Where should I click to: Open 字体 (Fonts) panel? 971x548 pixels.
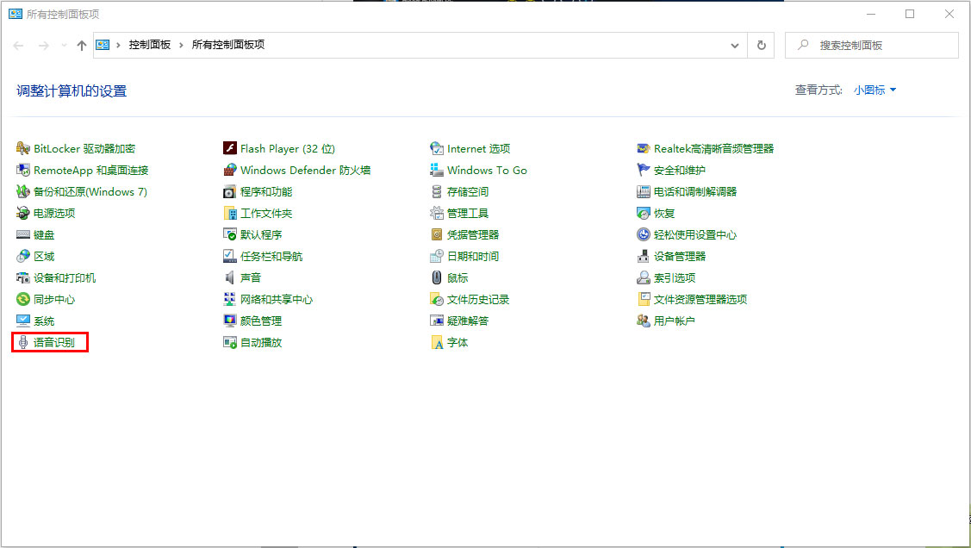click(458, 342)
